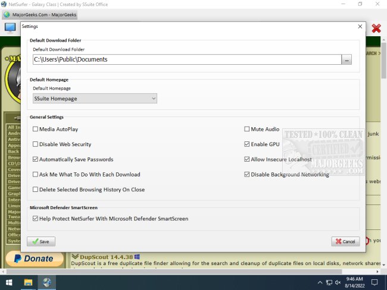Viewport: 387px width, 290px height.
Task: Uncheck Enable GPU option
Action: coord(247,144)
